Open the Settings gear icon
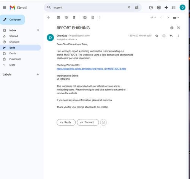 point(159,8)
